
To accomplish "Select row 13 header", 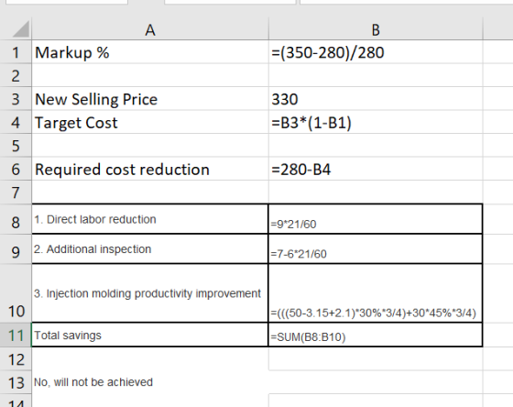I will pyautogui.click(x=16, y=382).
